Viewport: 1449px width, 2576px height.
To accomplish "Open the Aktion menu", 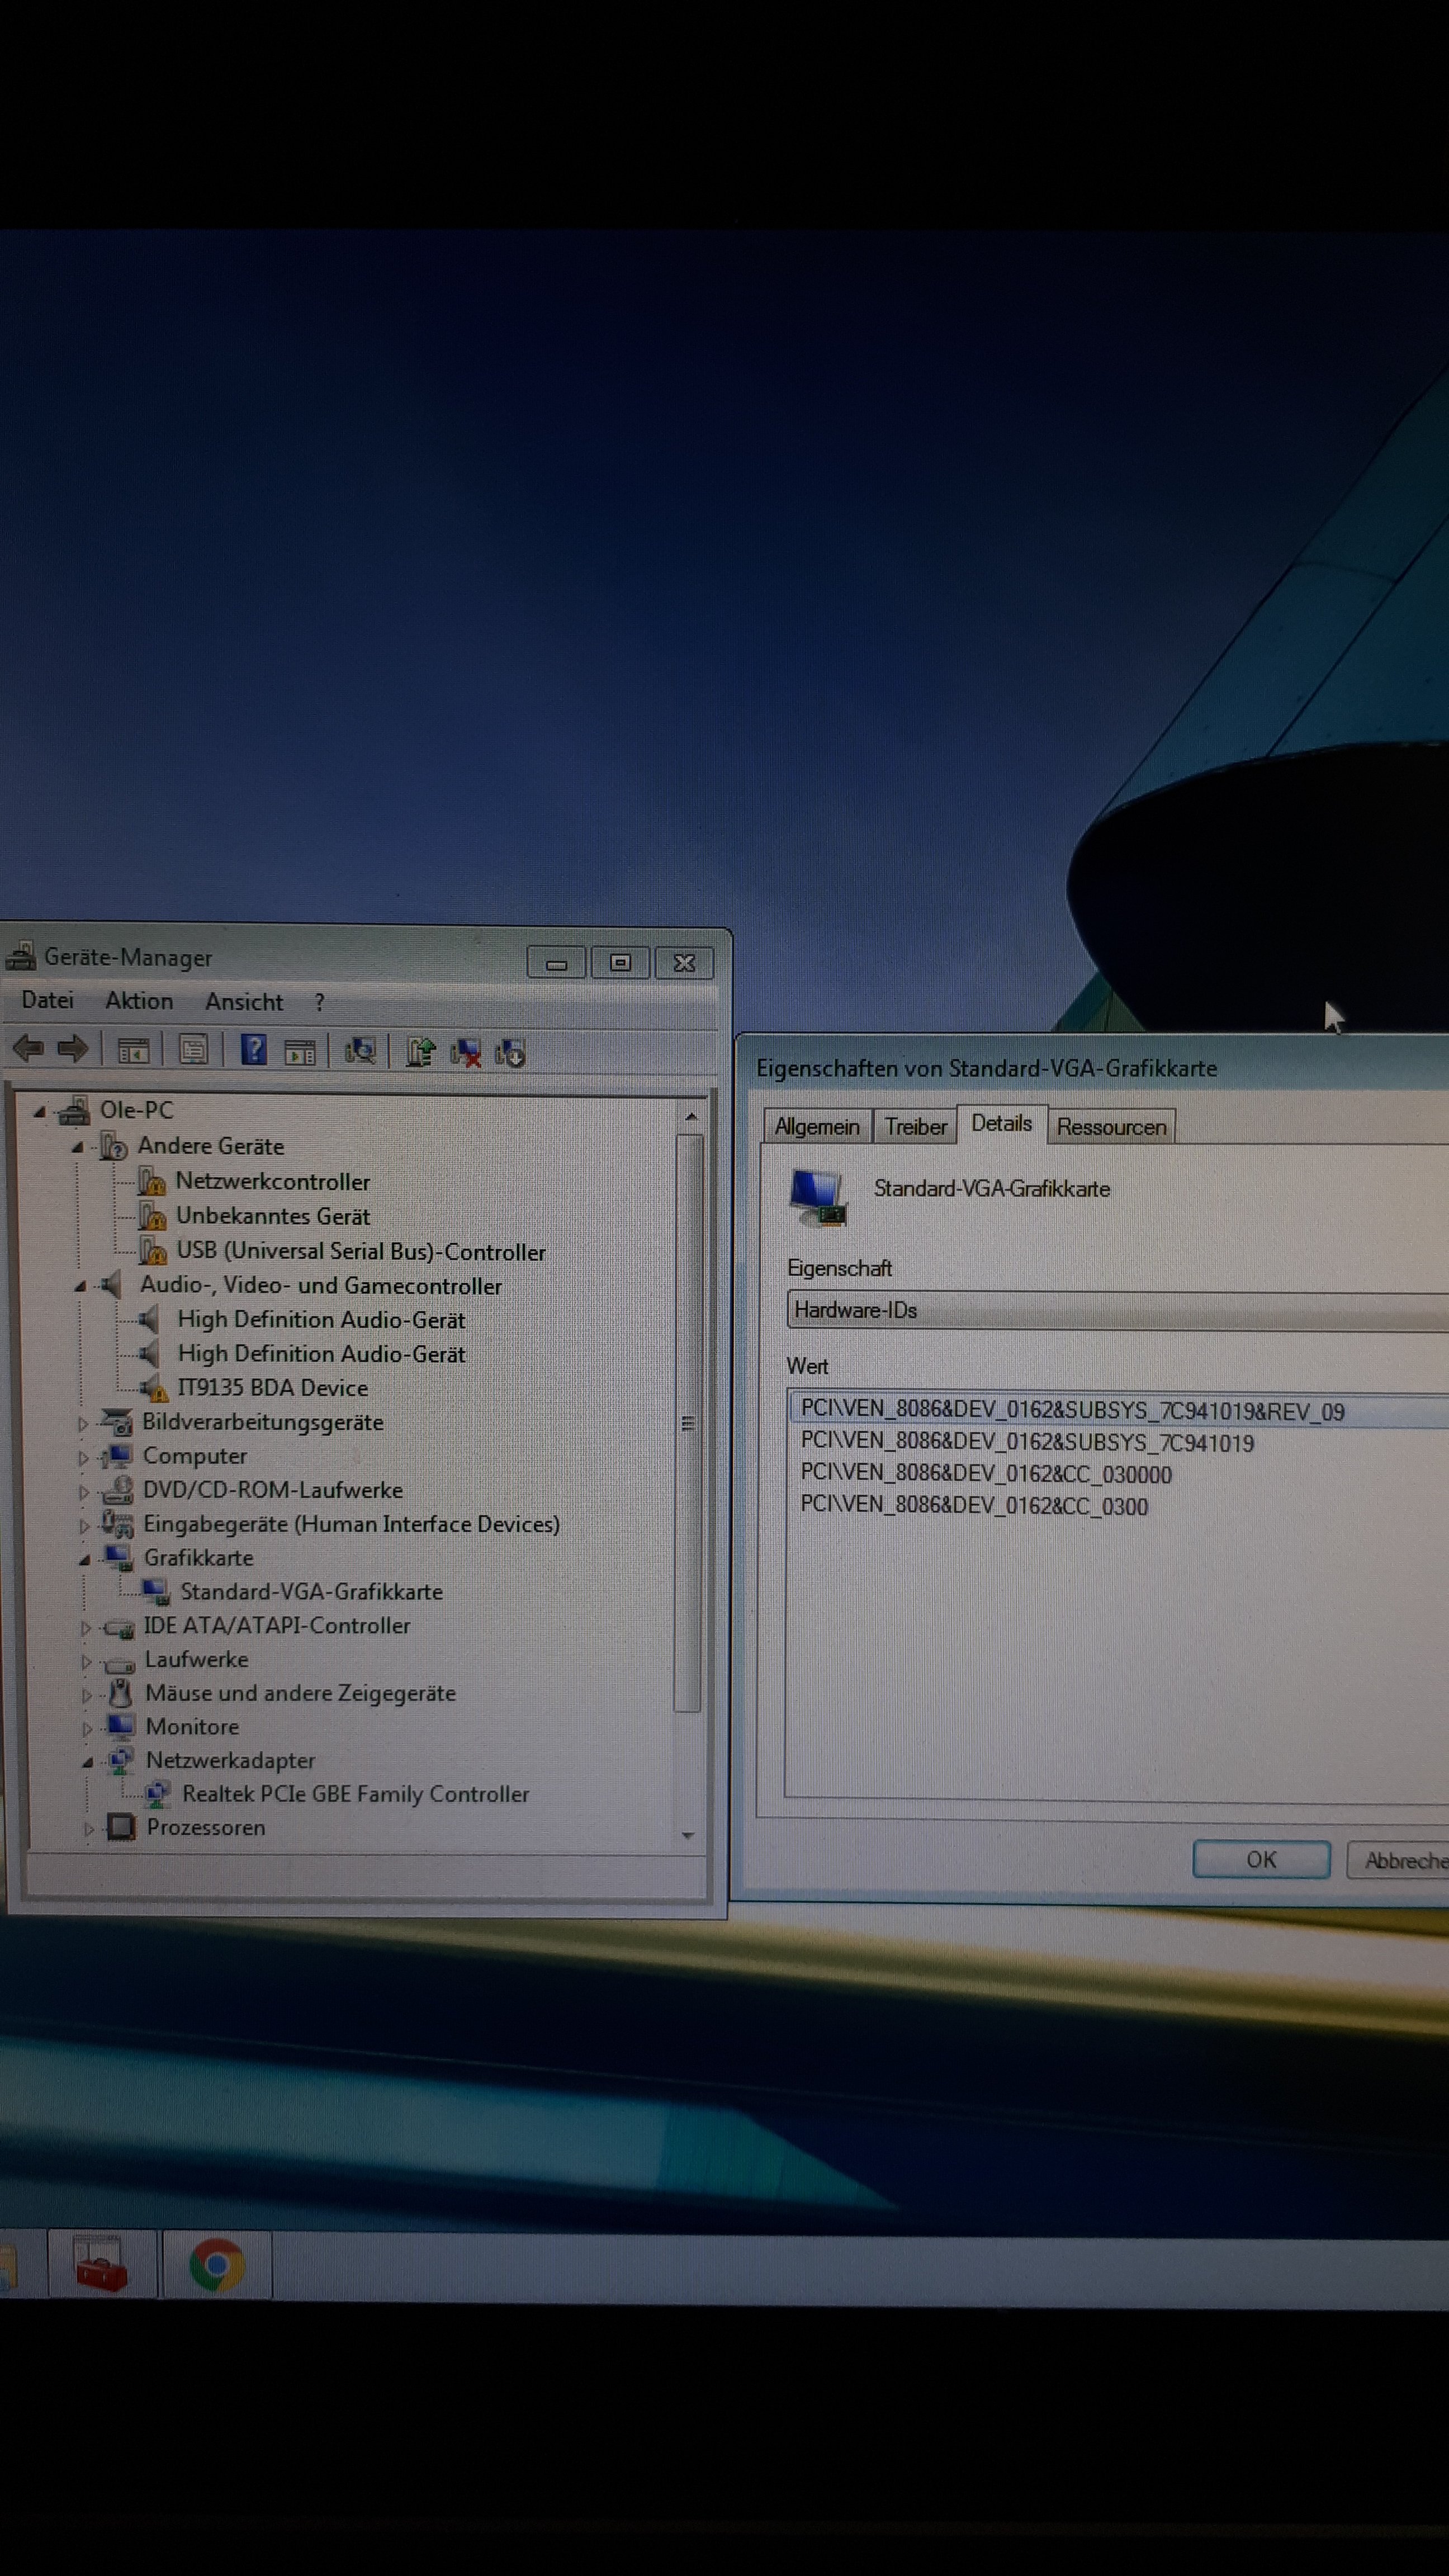I will [x=139, y=1000].
